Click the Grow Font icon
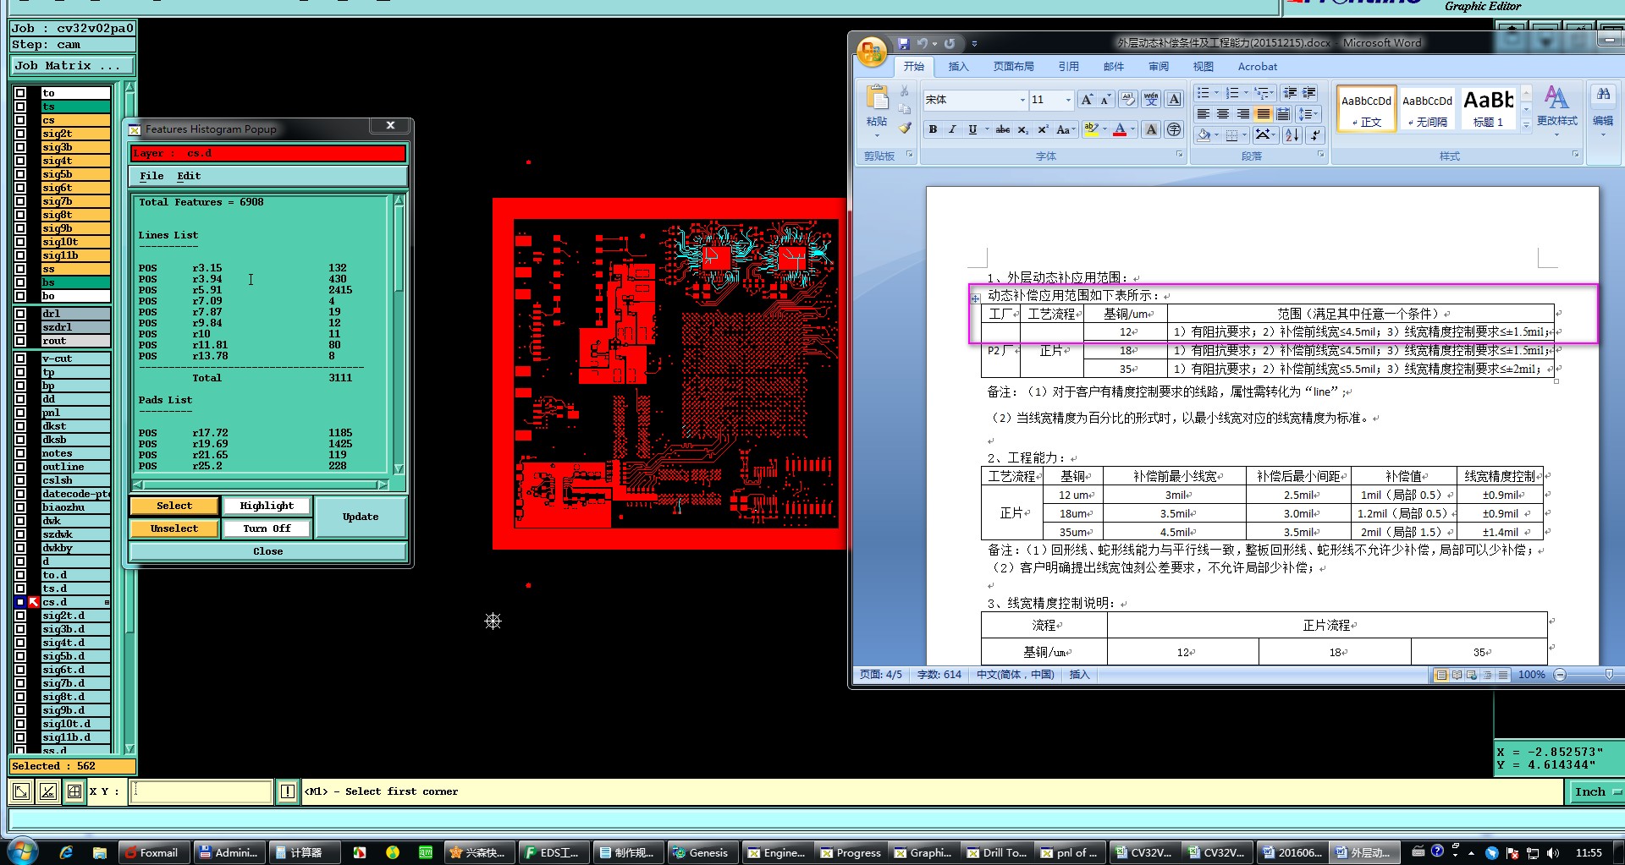1625x865 pixels. coord(1087,100)
